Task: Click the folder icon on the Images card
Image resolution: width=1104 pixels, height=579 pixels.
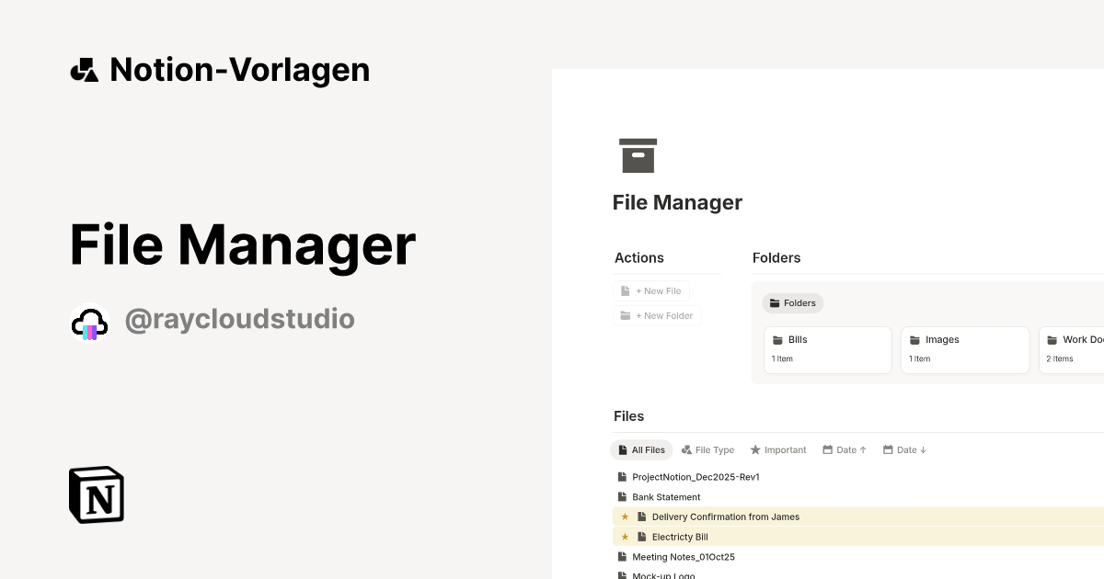Action: (x=915, y=339)
